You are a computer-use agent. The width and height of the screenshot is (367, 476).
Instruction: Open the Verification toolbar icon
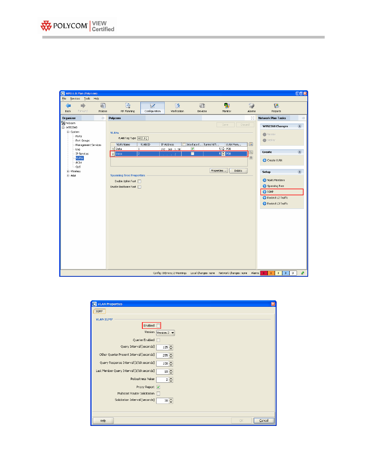[177, 106]
